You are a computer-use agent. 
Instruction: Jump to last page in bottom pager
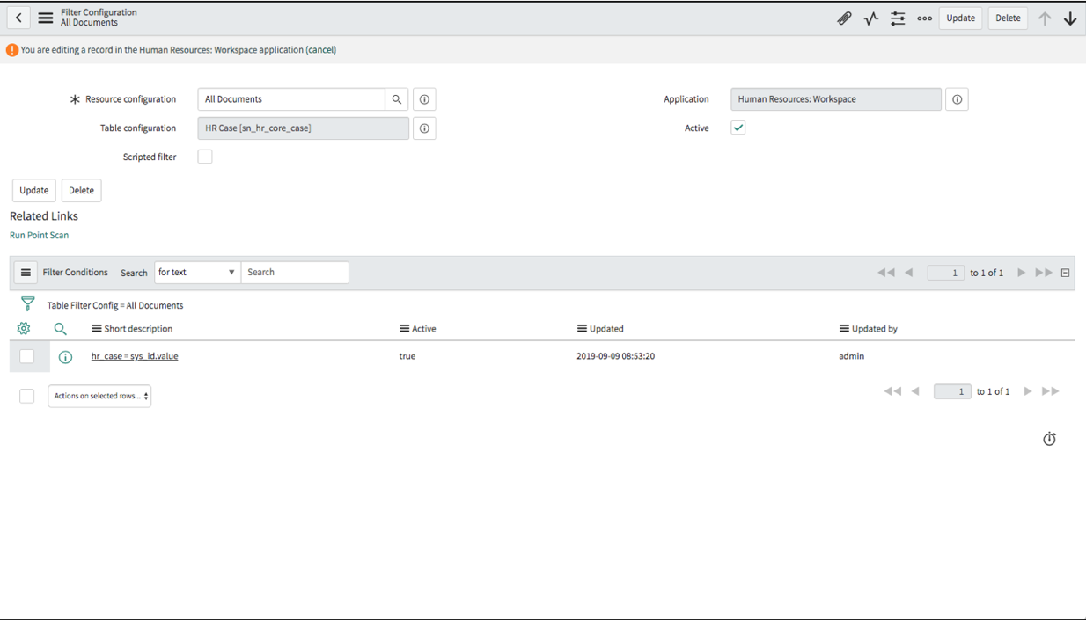point(1050,391)
